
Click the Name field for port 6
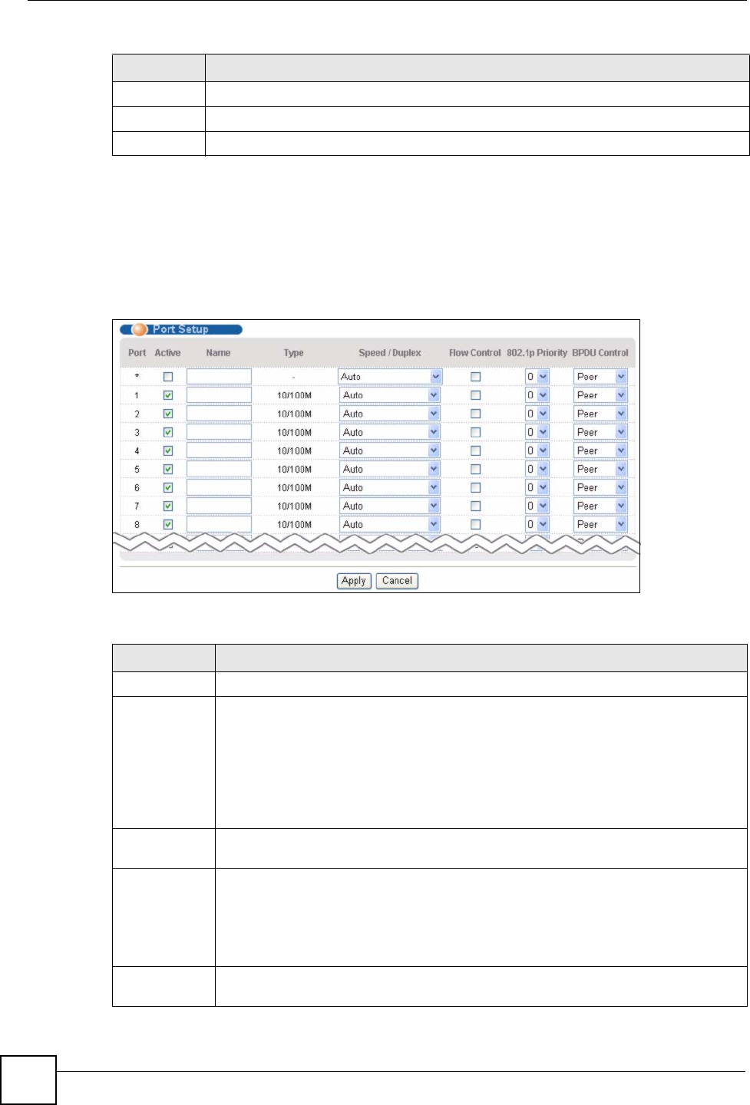pyautogui.click(x=219, y=487)
